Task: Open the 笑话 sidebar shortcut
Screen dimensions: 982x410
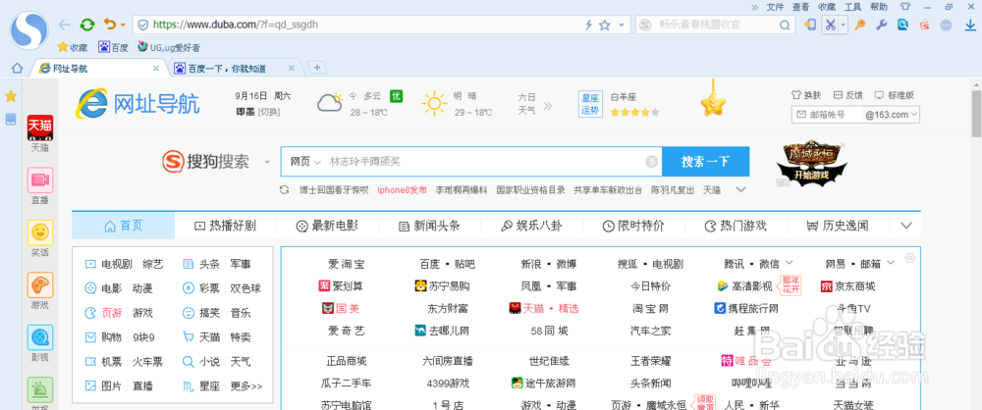Action: [40, 238]
